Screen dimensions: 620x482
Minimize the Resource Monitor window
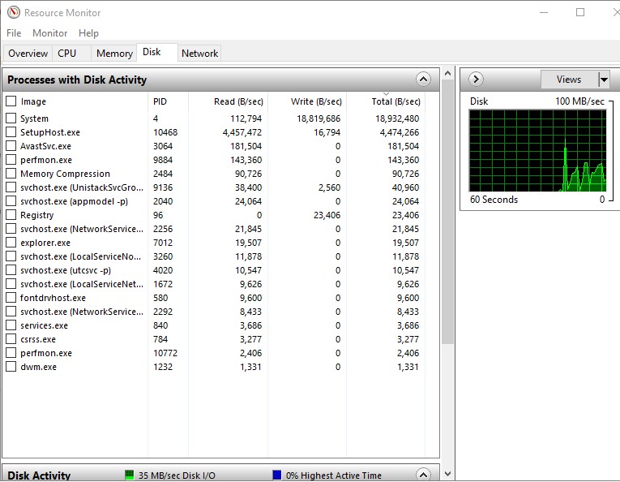point(544,12)
